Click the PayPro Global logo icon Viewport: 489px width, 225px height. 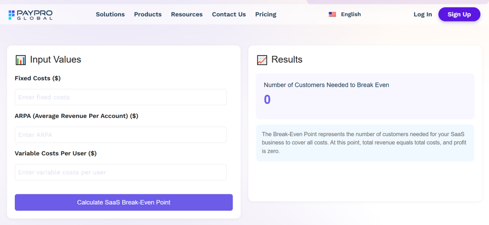(11, 15)
